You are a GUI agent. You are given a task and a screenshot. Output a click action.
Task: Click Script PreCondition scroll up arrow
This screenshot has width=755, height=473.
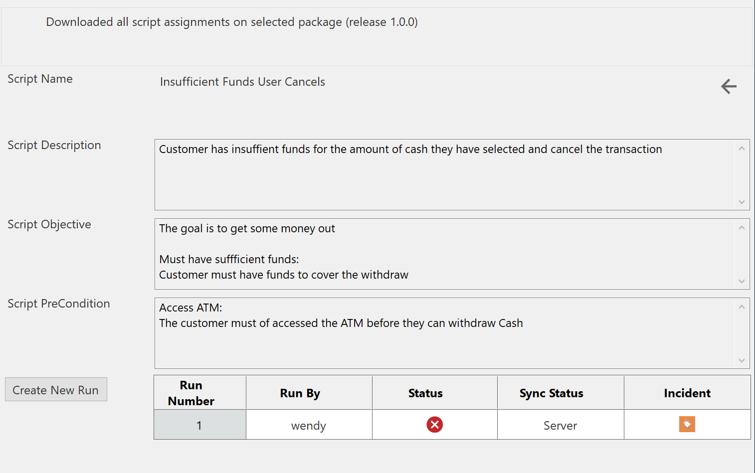point(742,307)
